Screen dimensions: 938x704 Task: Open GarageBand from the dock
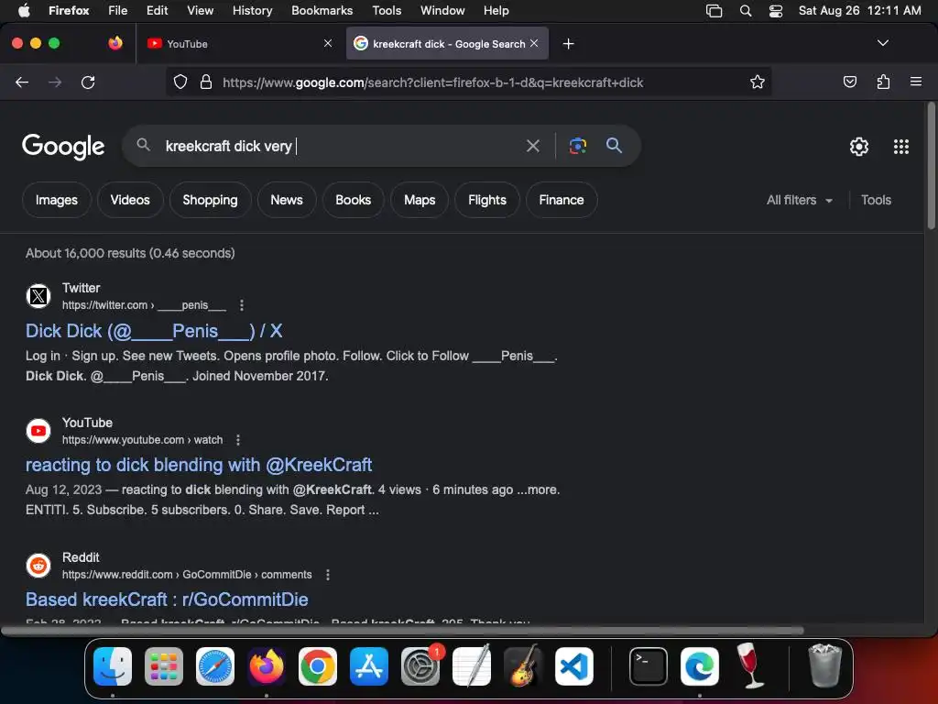[523, 665]
